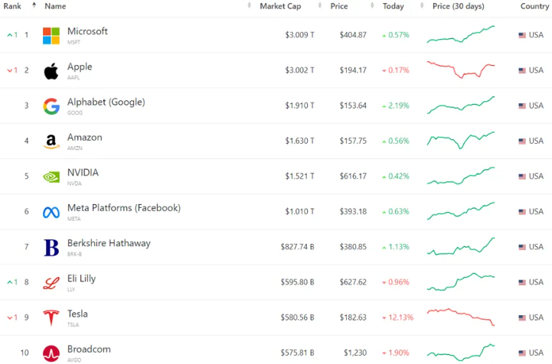This screenshot has width=552, height=364.
Task: Open the Broadcom company link
Action: point(89,349)
